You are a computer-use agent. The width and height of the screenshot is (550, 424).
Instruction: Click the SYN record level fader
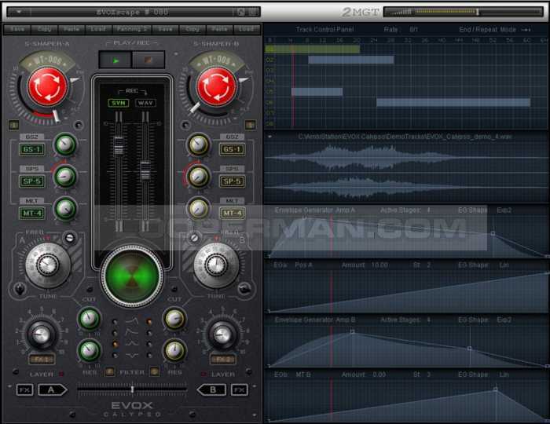pos(119,145)
